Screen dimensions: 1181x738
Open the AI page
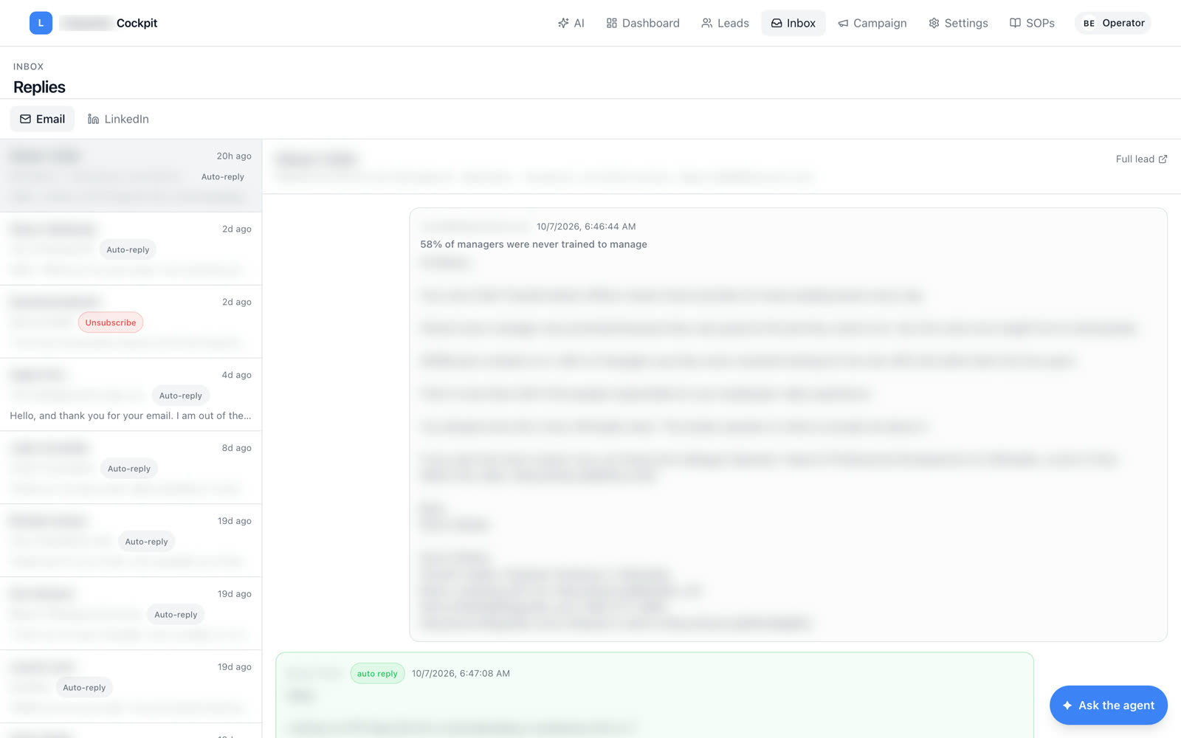[x=571, y=23]
